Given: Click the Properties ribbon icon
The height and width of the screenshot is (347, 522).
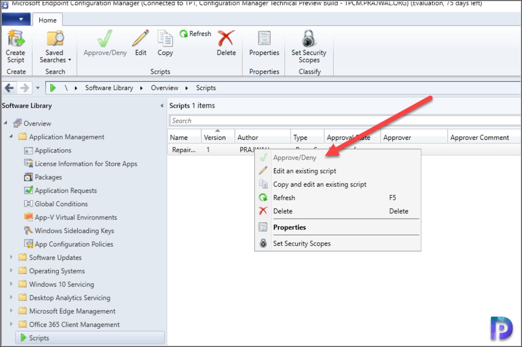Looking at the screenshot, I should (x=264, y=38).
